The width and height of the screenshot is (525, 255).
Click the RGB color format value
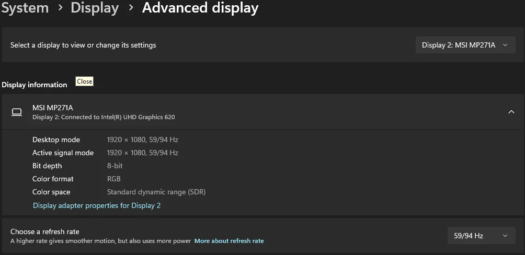[x=114, y=179]
